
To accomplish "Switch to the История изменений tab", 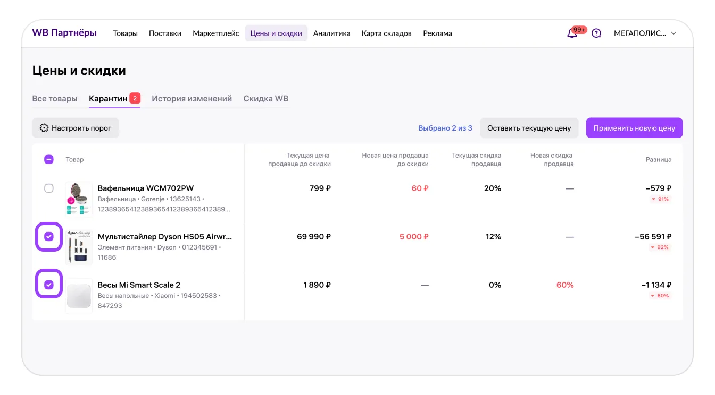I will pyautogui.click(x=192, y=99).
